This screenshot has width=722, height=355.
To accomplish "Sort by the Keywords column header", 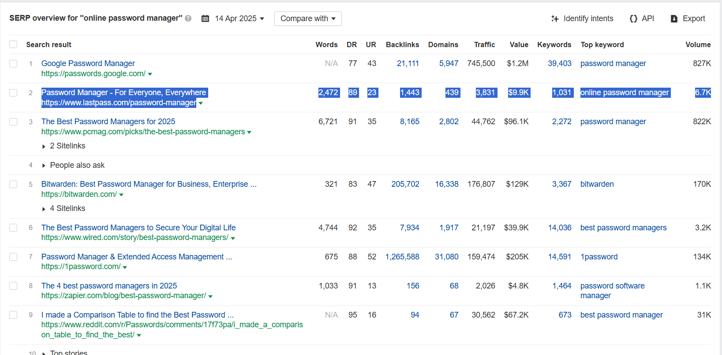I will pos(554,44).
